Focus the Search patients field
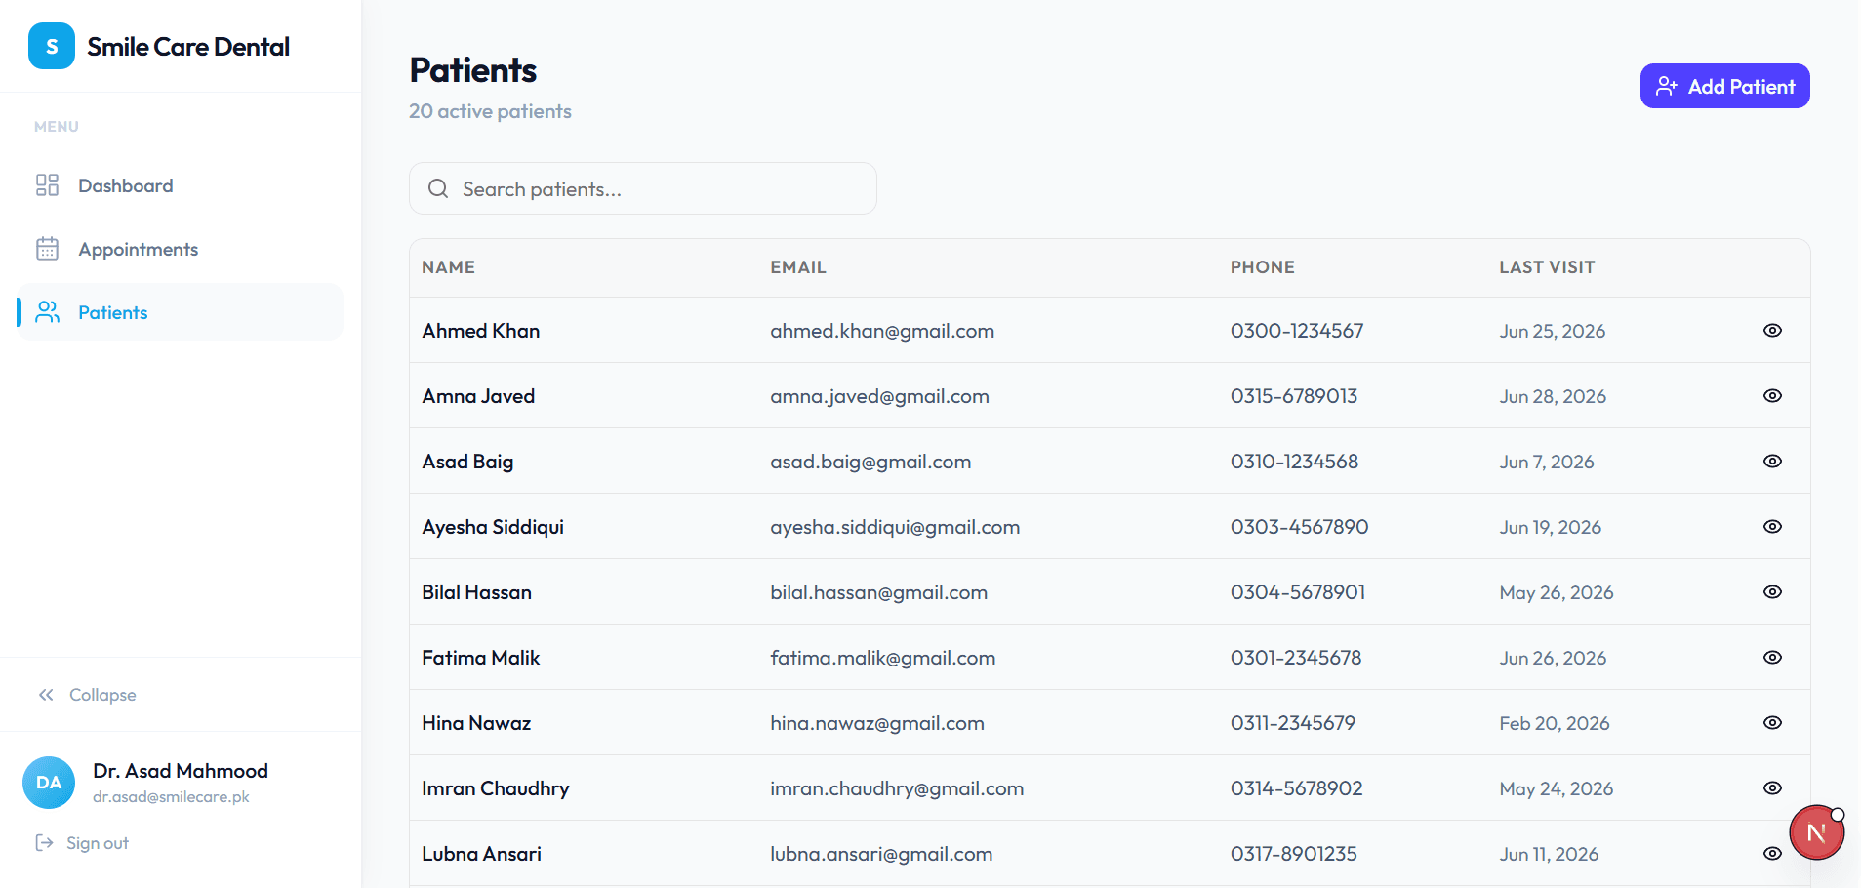1861x888 pixels. (643, 188)
